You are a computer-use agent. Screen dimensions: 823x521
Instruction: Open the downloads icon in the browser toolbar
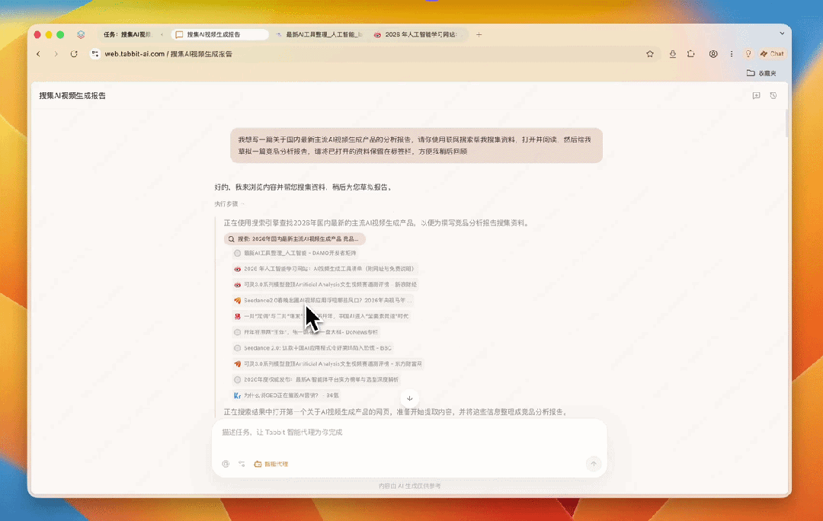[673, 53]
